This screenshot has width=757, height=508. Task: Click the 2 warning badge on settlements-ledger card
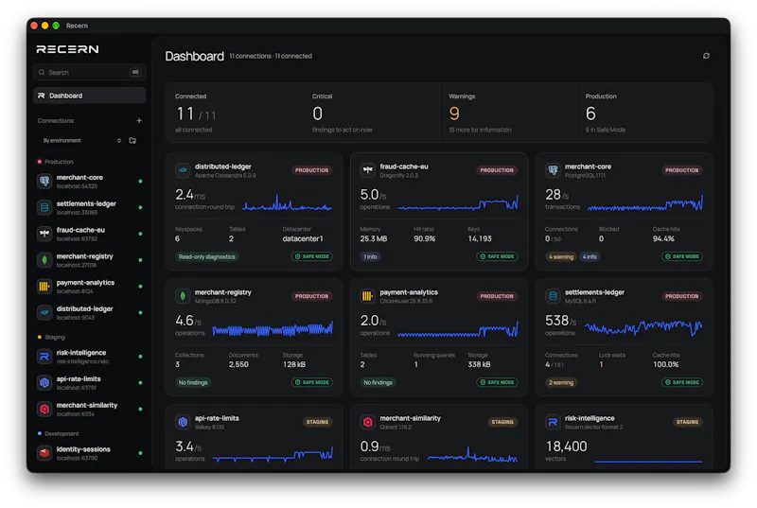coord(561,382)
